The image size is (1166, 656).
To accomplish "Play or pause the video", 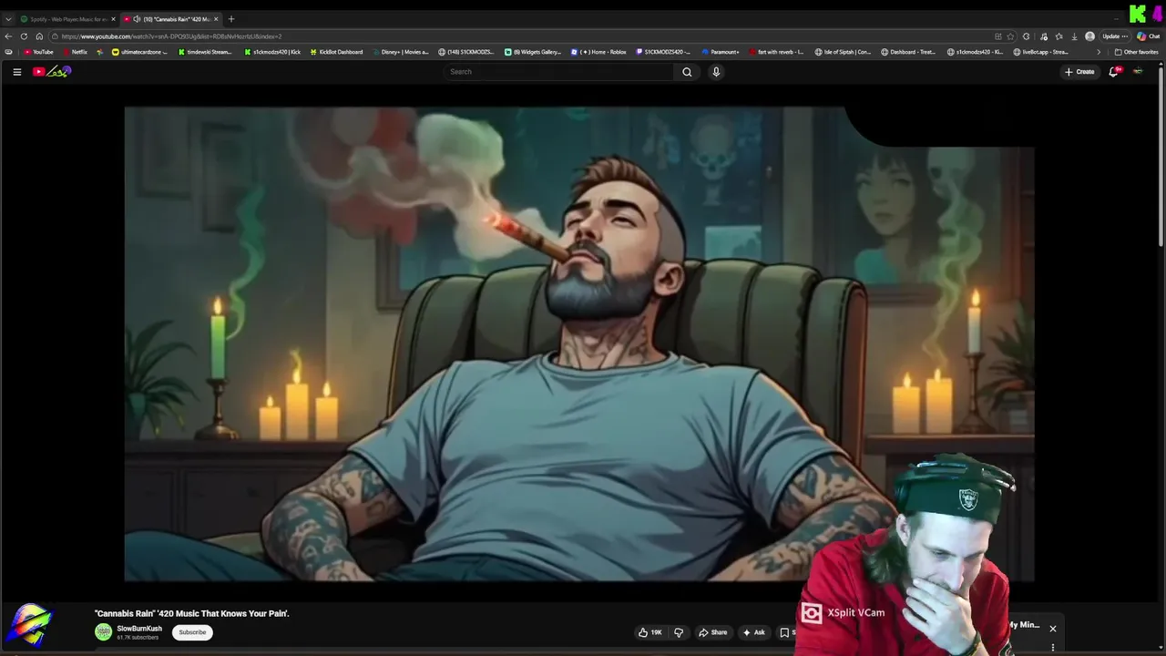I will (x=579, y=343).
